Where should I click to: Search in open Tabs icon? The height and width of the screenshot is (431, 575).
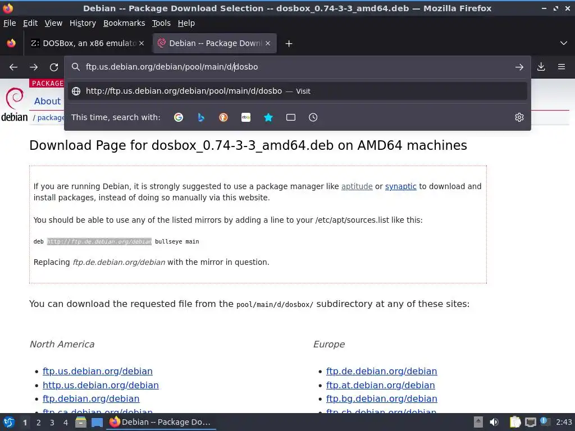291,117
